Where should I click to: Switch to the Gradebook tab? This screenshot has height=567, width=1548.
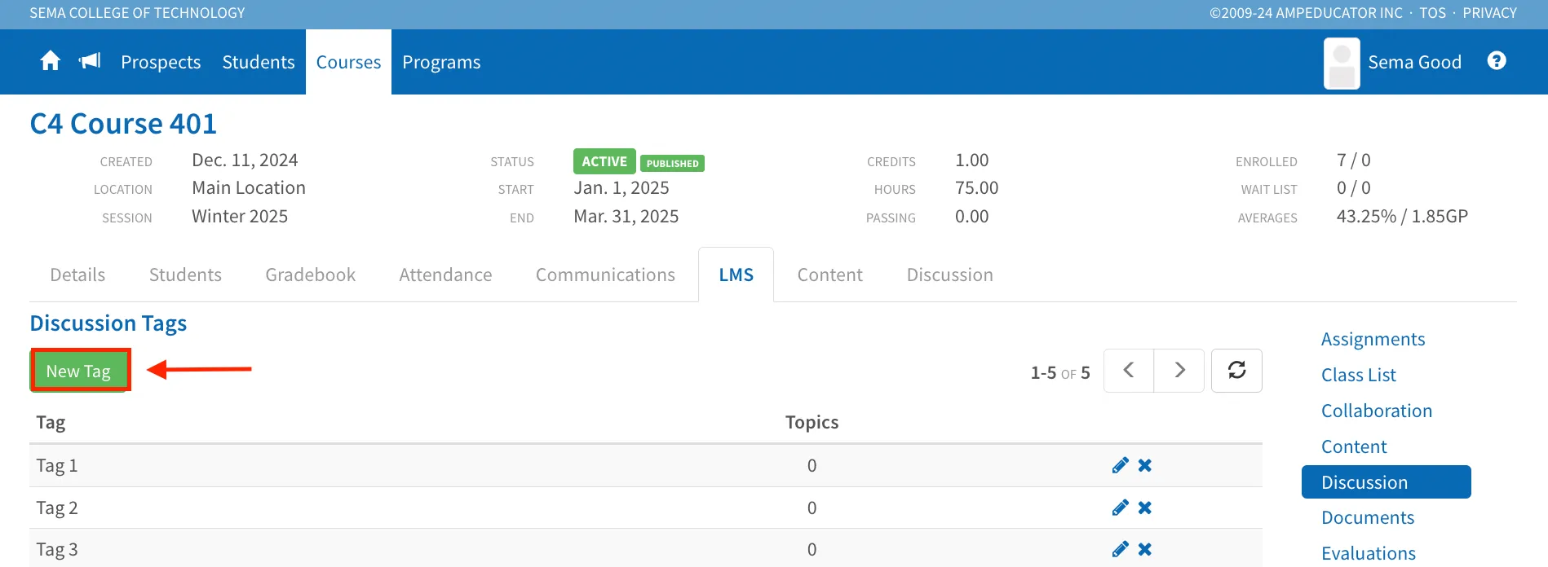[310, 275]
